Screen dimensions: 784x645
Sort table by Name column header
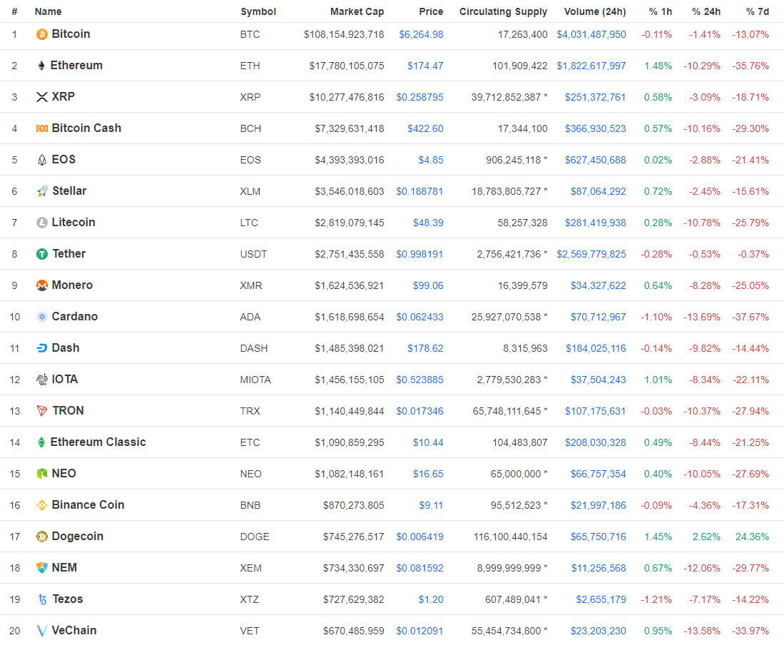[x=49, y=11]
